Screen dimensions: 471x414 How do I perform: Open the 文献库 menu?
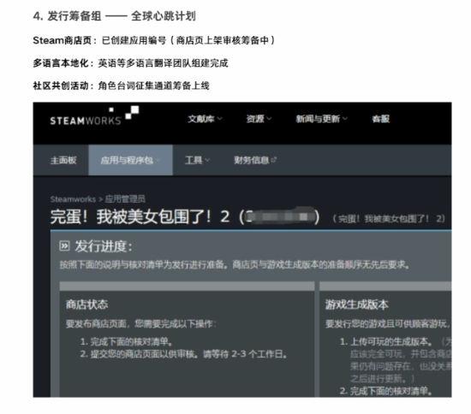click(x=205, y=119)
